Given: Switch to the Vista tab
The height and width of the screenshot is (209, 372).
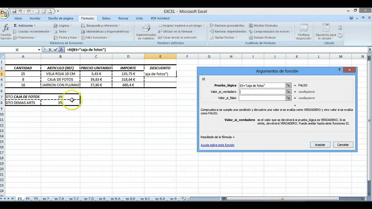Looking at the screenshot, I should point(139,18).
